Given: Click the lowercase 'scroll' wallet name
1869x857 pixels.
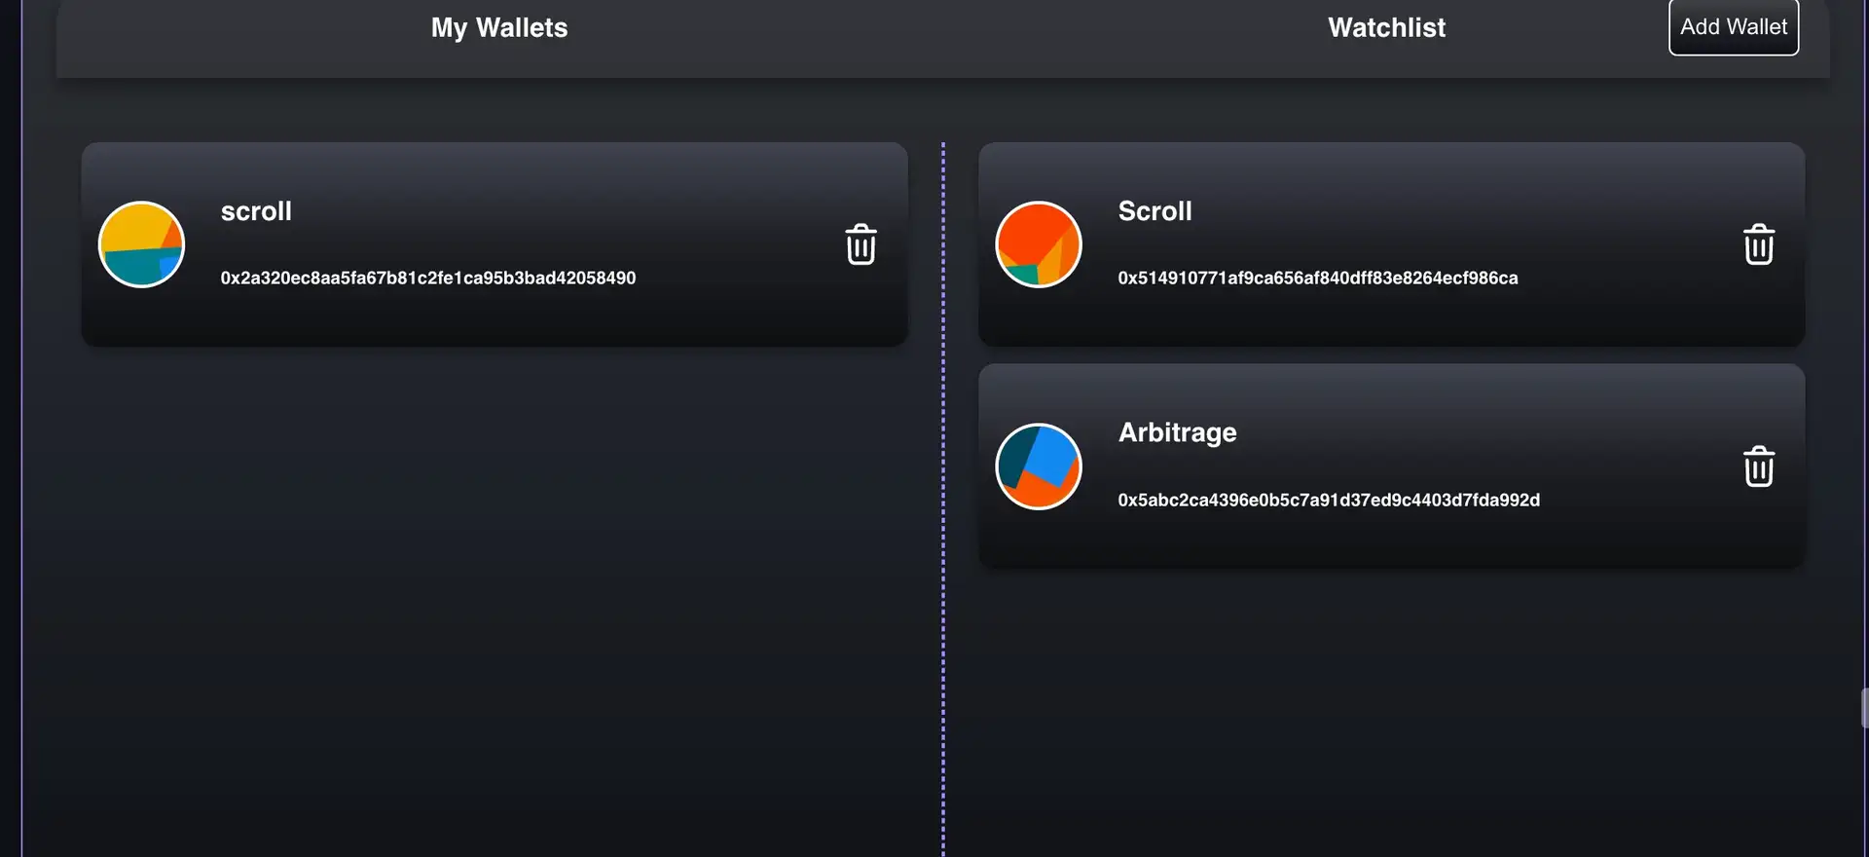Looking at the screenshot, I should 256,211.
